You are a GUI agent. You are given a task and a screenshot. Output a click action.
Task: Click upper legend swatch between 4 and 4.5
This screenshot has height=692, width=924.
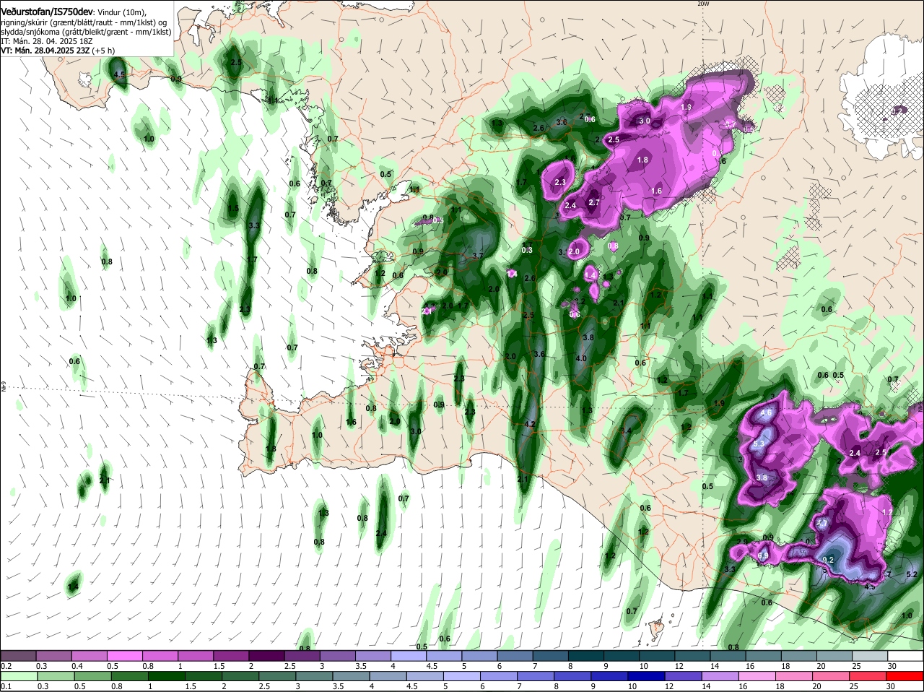409,656
